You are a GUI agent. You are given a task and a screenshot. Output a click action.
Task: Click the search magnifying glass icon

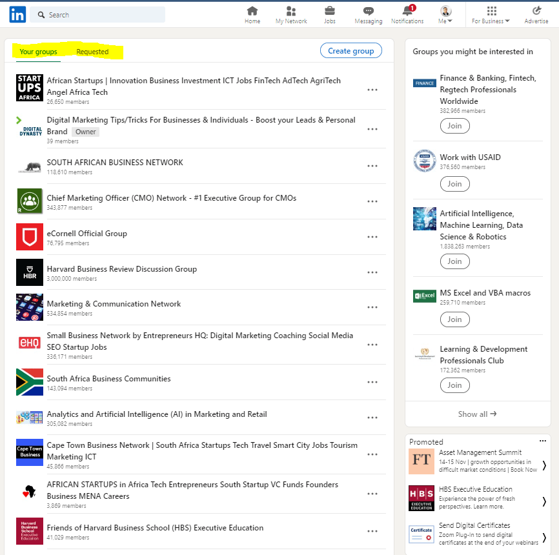click(40, 14)
